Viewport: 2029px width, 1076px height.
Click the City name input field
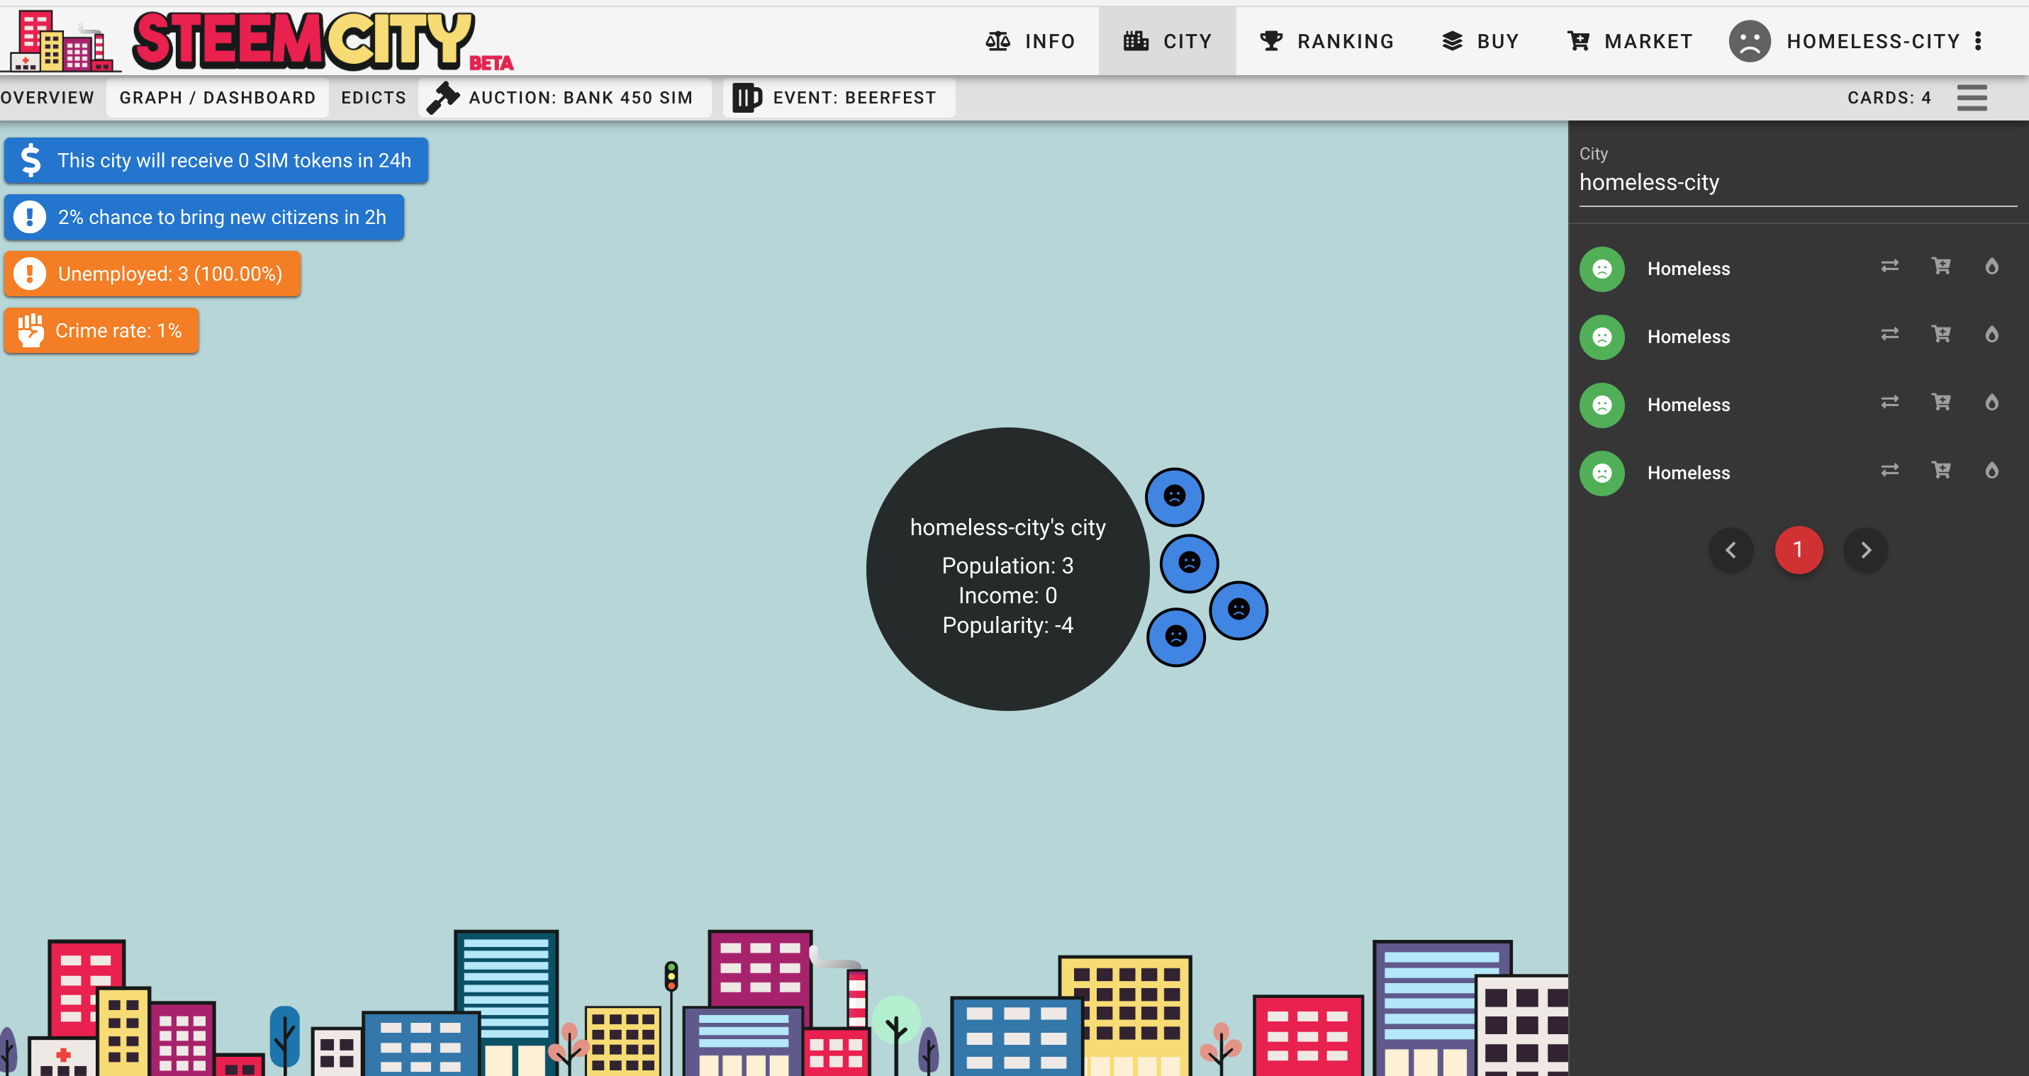[1796, 183]
